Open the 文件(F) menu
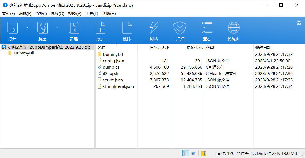305x158 pixels. [x=8, y=13]
